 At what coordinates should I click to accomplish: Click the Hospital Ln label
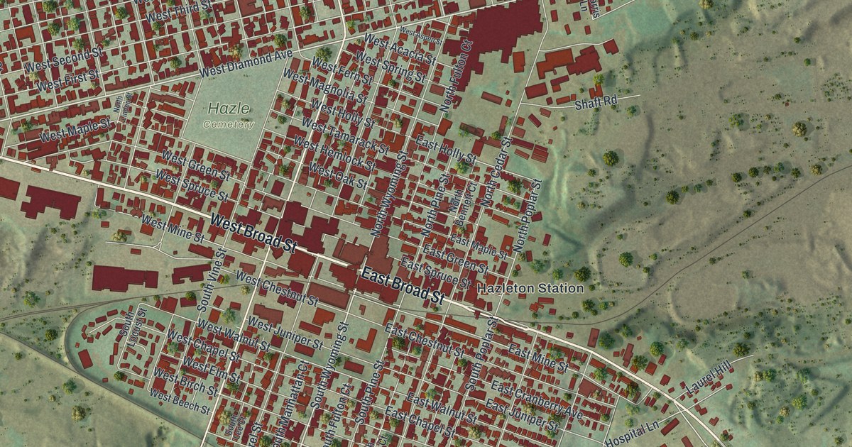(x=633, y=434)
